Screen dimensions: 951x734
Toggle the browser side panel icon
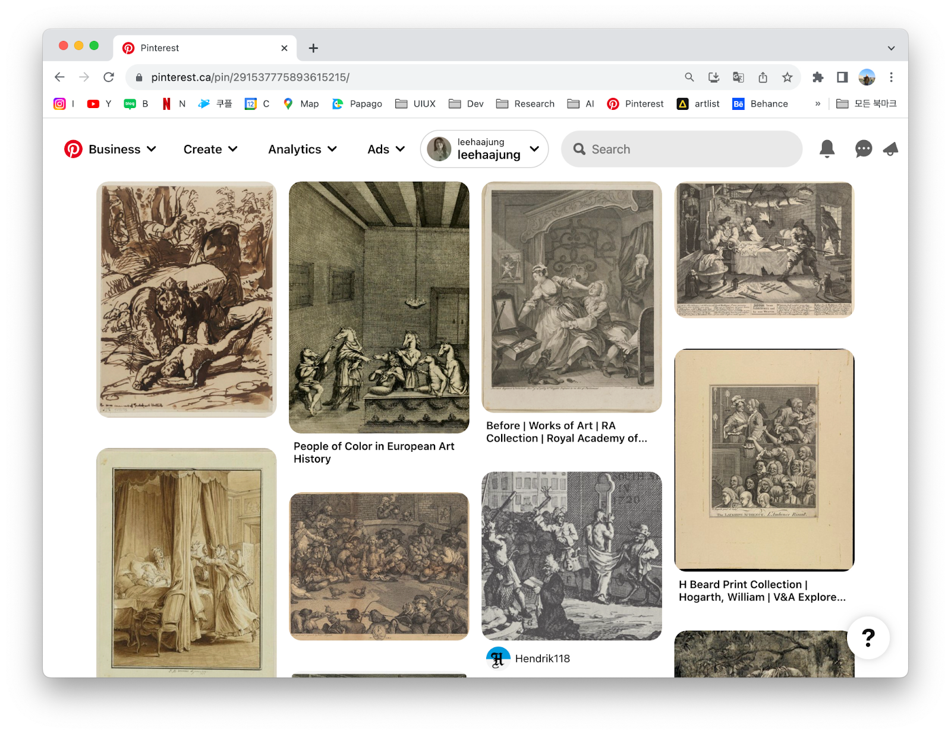(x=842, y=77)
